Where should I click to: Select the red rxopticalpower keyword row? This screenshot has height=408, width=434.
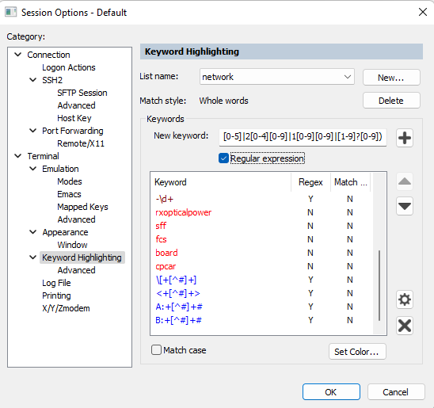point(261,212)
